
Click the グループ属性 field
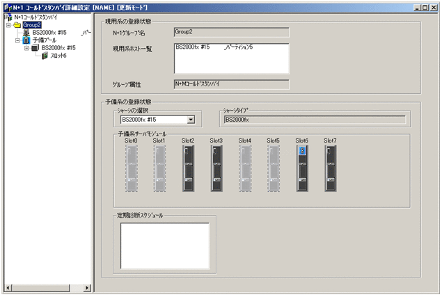tap(231, 84)
